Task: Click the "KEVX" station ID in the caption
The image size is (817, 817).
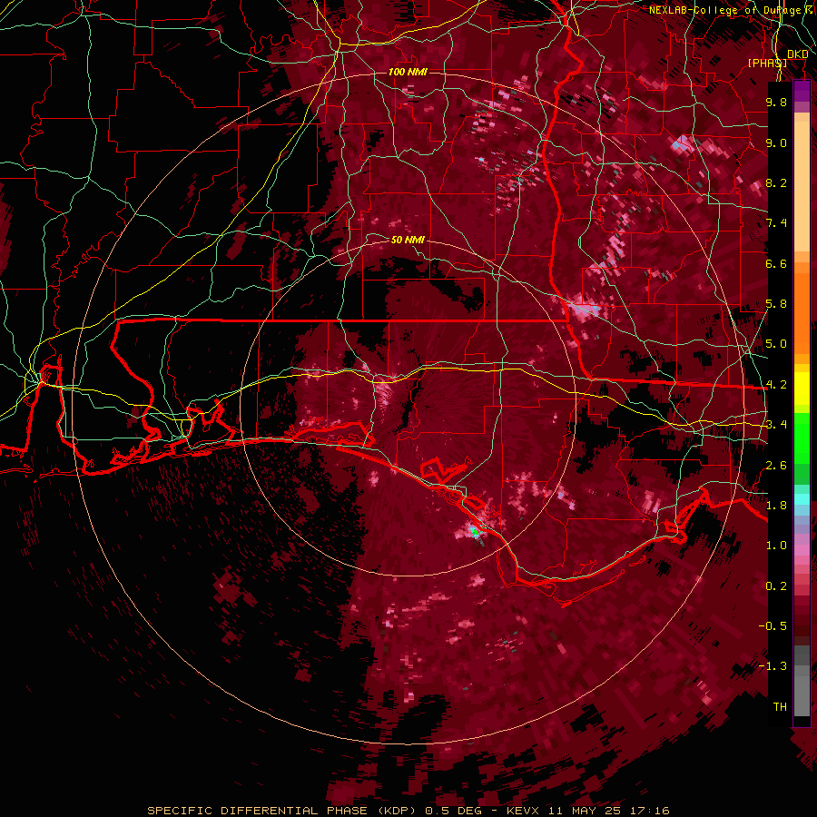Action: coord(523,811)
